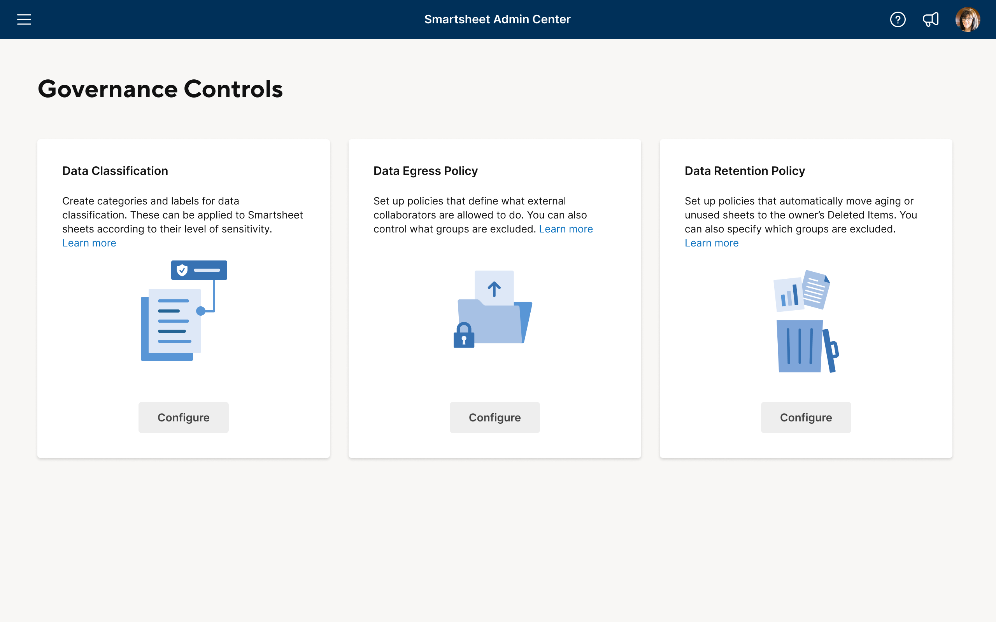Select the Data Retention Policy card title

click(x=745, y=171)
